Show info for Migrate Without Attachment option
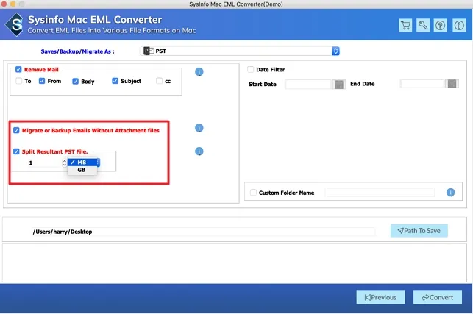The image size is (473, 314). (x=199, y=128)
